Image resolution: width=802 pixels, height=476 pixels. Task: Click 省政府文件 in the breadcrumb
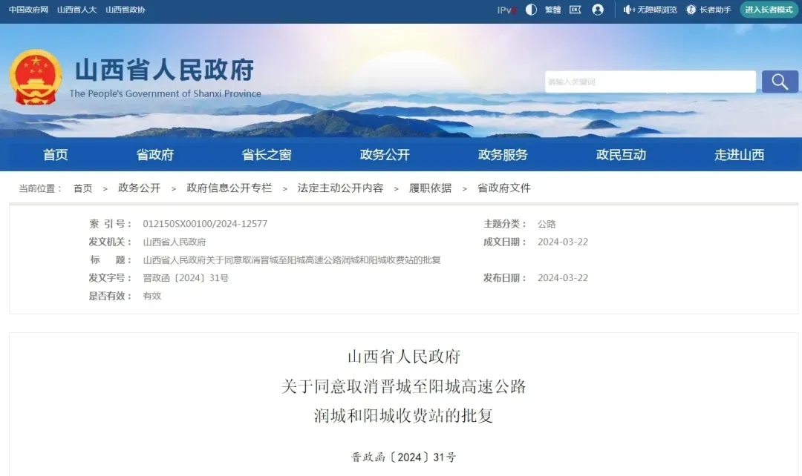tap(503, 188)
